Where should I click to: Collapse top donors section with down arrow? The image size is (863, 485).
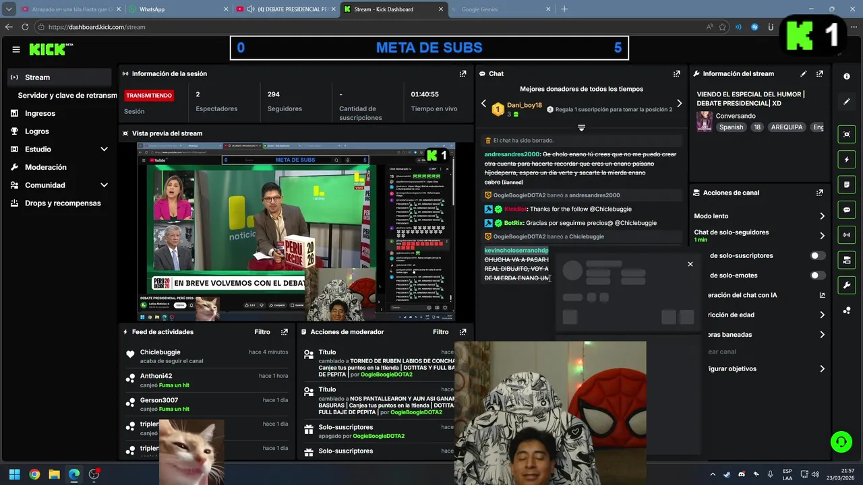[x=581, y=127]
